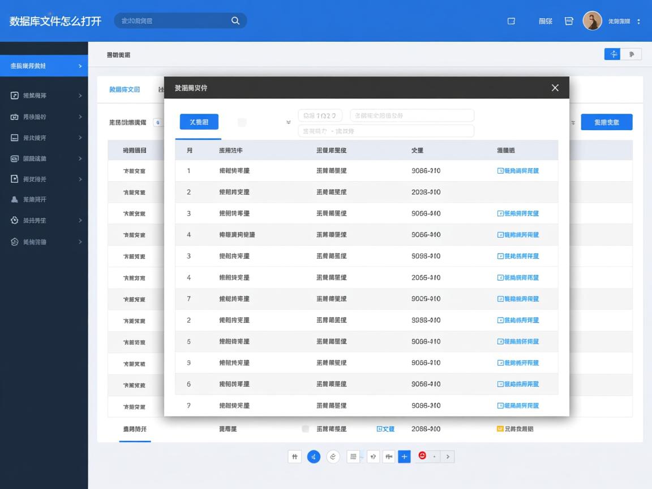Screen dimensions: 652x489
Task: Open the three-dot menu beside the username
Action: 639,22
